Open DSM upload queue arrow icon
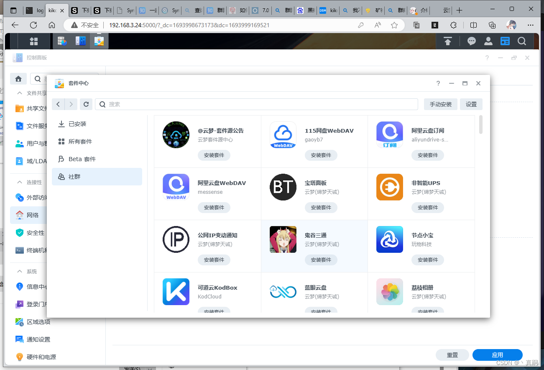 448,41
